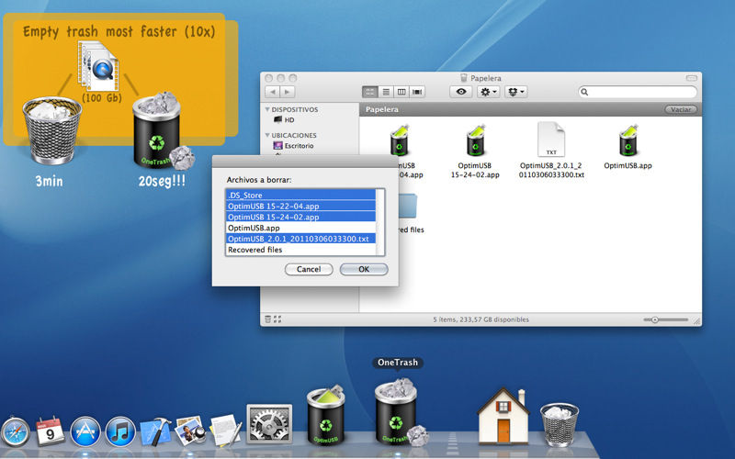Launch App Store from the Dock
735x459 pixels.
click(x=85, y=431)
